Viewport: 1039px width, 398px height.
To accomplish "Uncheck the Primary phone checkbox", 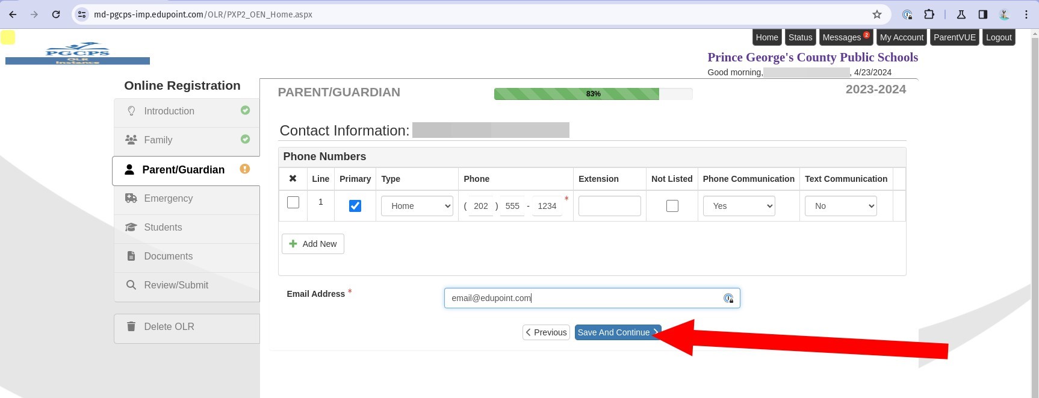I will coord(355,206).
